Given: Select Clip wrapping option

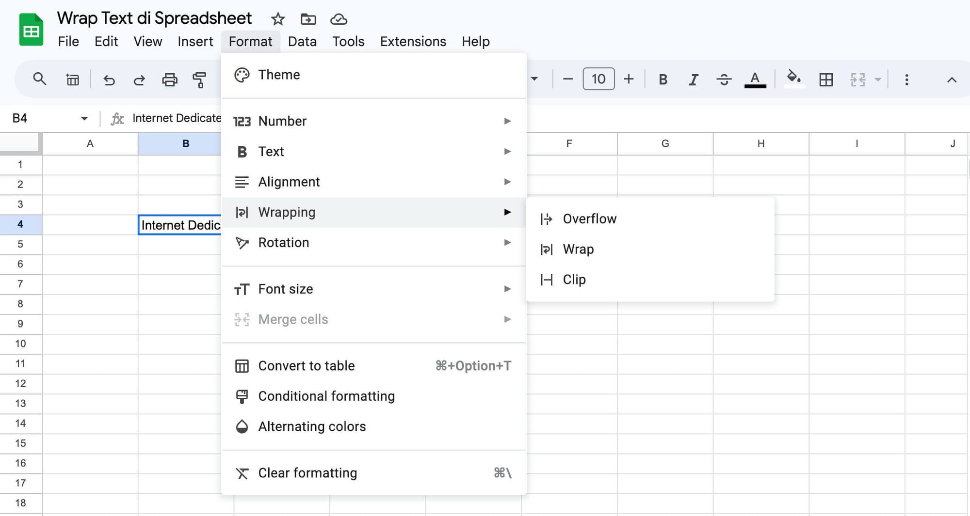Looking at the screenshot, I should (x=650, y=280).
